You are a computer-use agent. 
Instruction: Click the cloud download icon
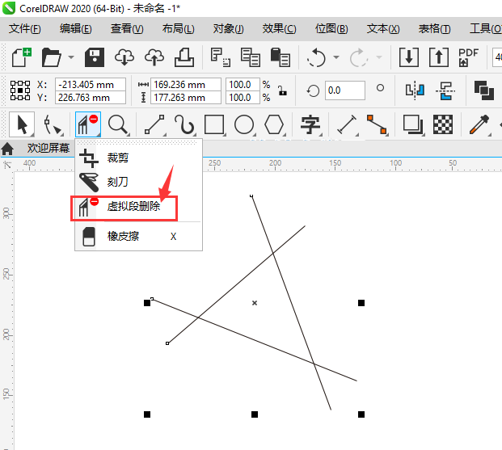[x=124, y=57]
